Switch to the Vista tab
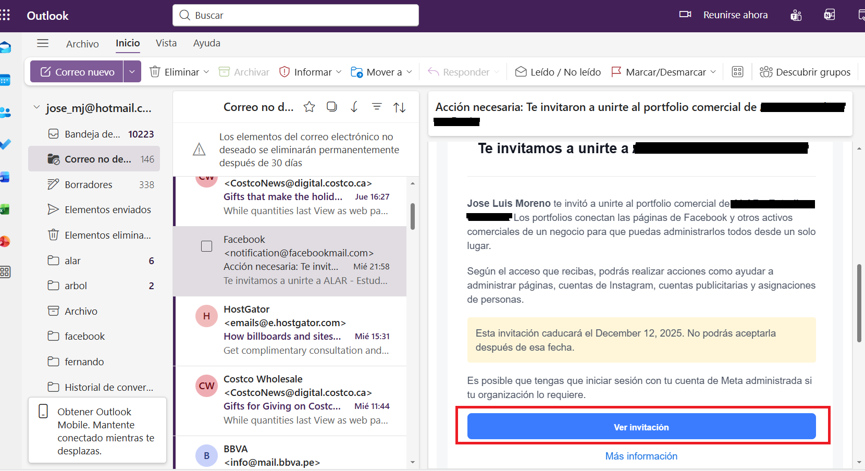This screenshot has width=865, height=471. (166, 43)
